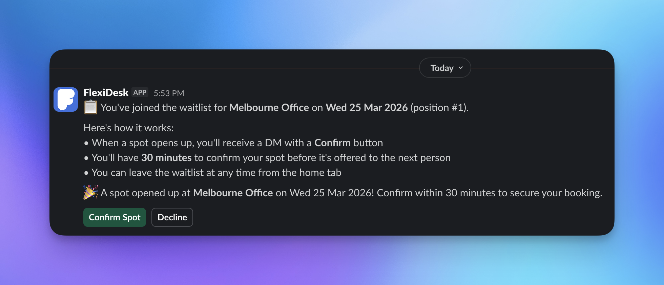
Task: Click the 5:53 PM message timestamp
Action: 169,93
